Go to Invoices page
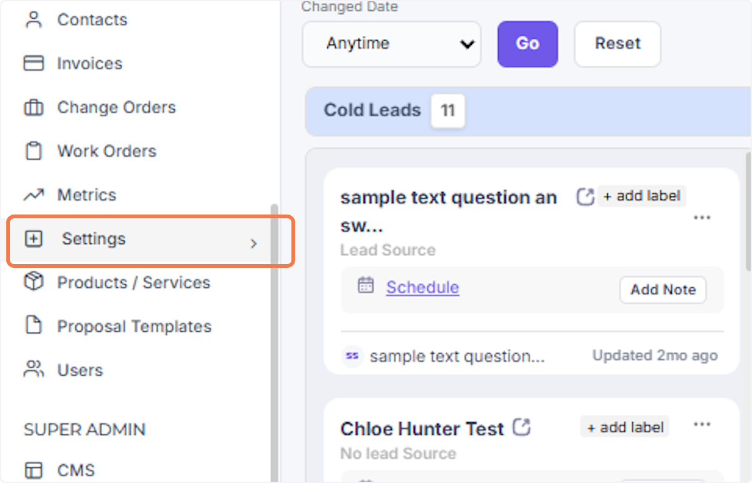The image size is (752, 483). (x=90, y=63)
